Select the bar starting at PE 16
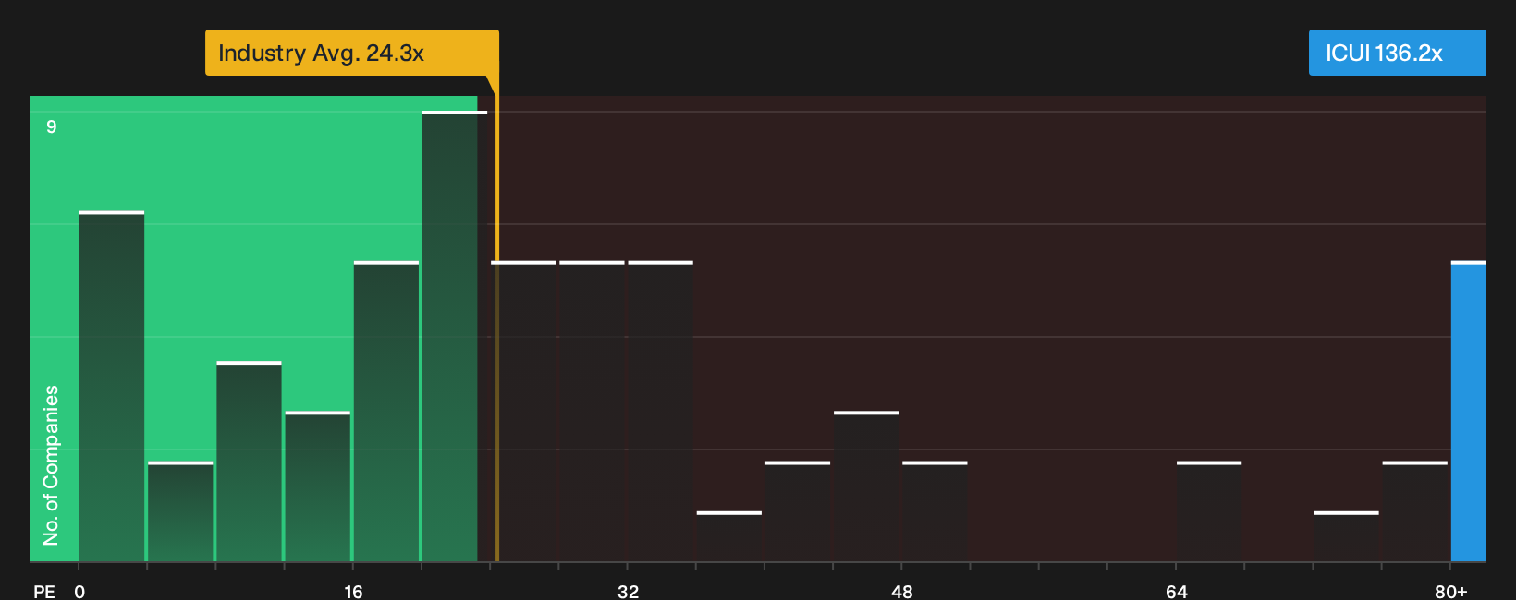This screenshot has width=1516, height=600. (386, 412)
